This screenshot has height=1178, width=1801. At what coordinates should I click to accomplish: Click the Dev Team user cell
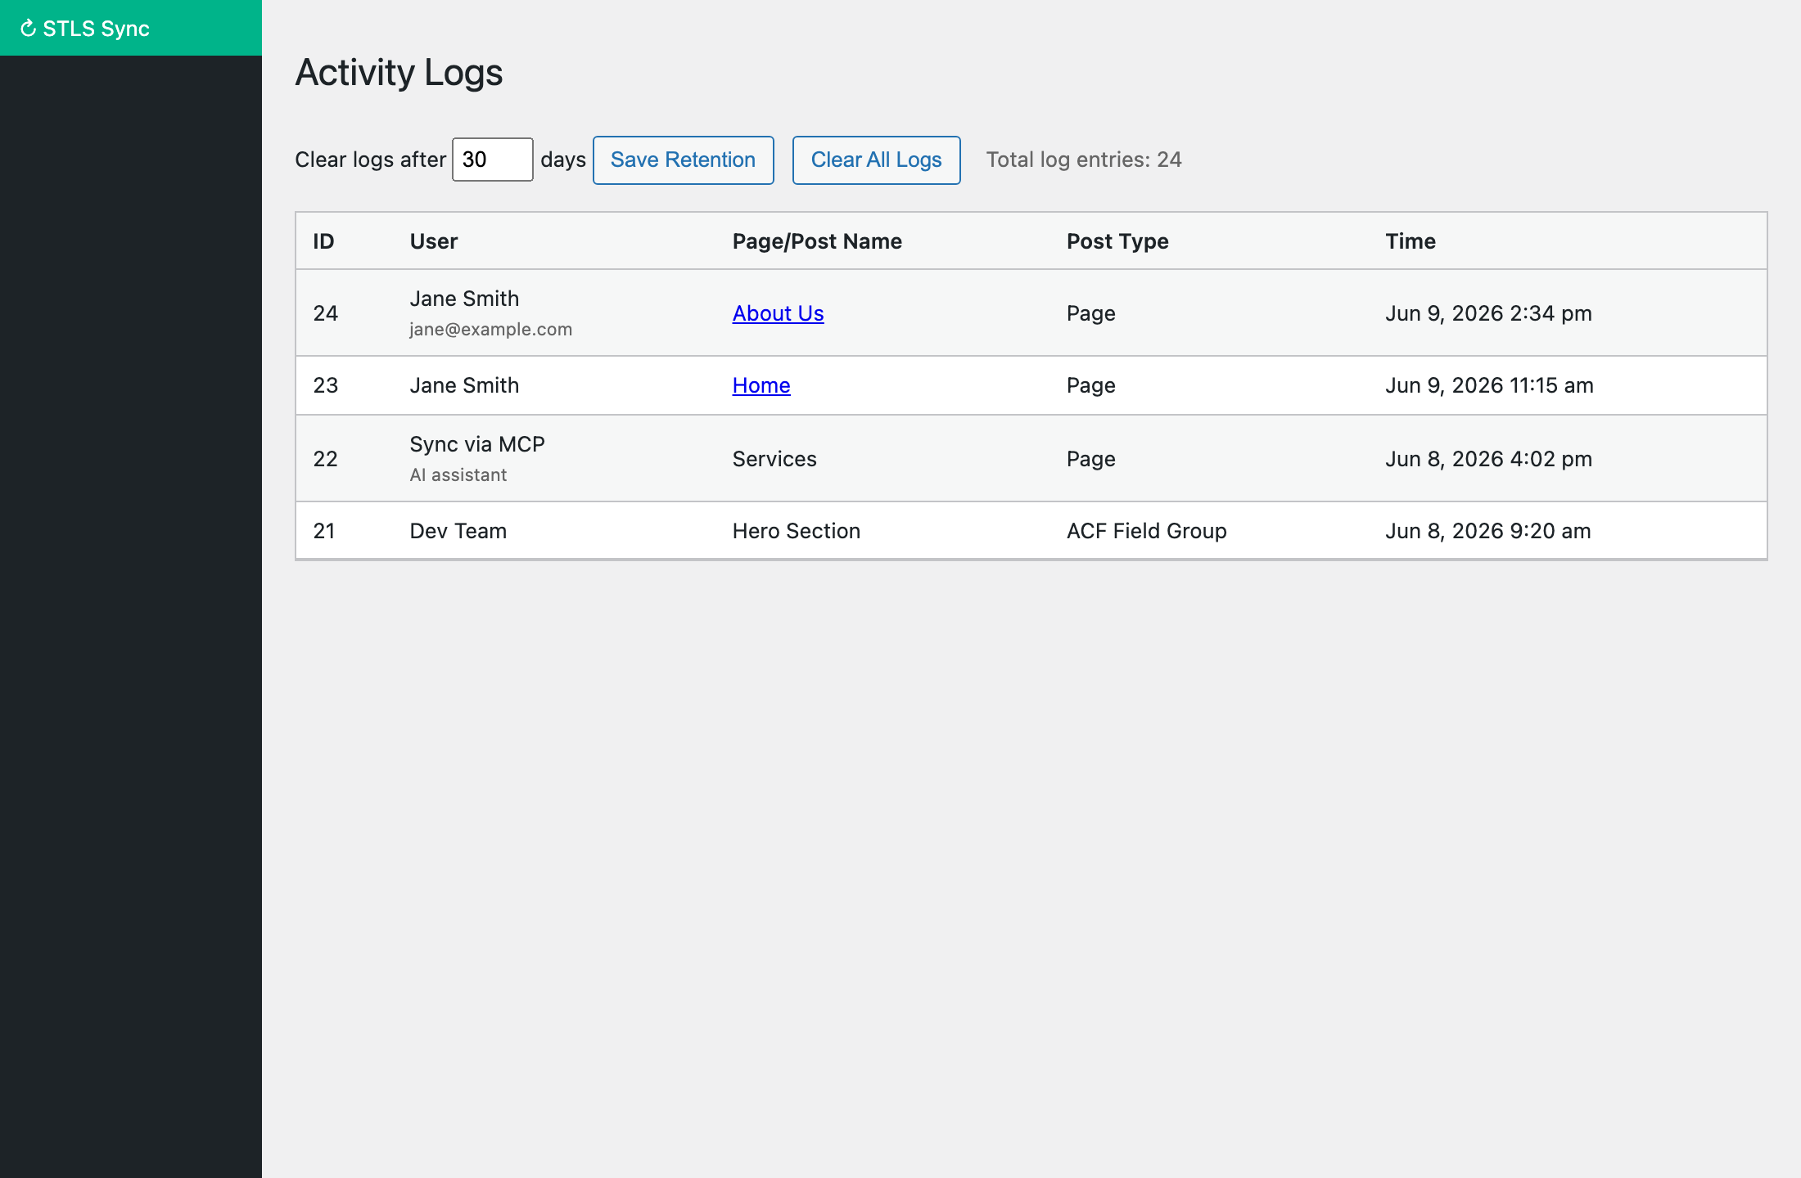pyautogui.click(x=458, y=531)
